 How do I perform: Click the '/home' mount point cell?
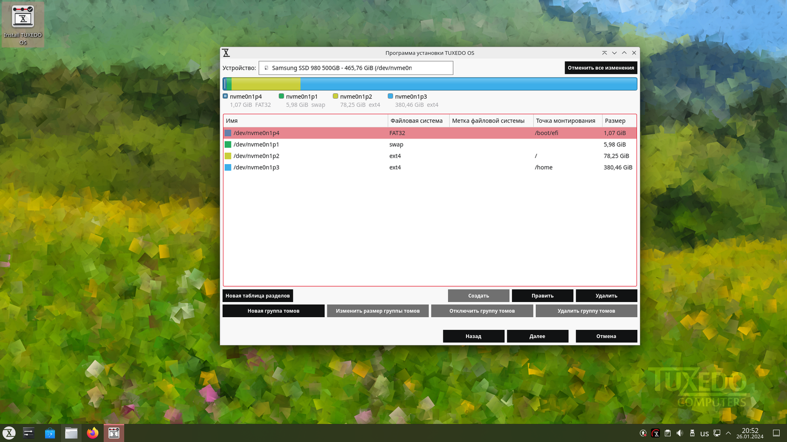point(544,168)
